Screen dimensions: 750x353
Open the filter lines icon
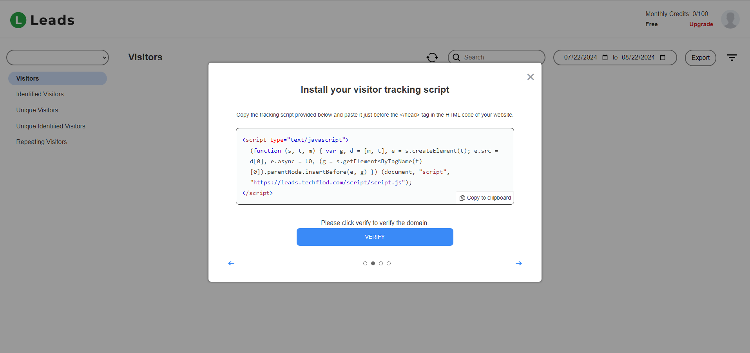point(732,58)
